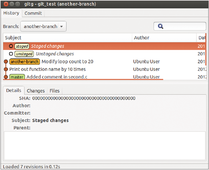209x170 pixels.
Task: Click the another-branch ref label
Action: point(25,62)
